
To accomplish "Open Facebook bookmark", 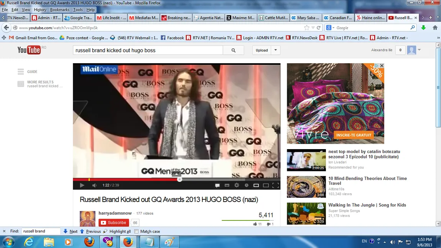I will pos(172,38).
